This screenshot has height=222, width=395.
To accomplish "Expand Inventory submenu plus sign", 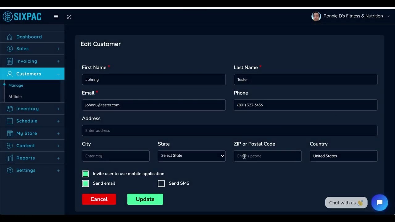I will [x=58, y=109].
